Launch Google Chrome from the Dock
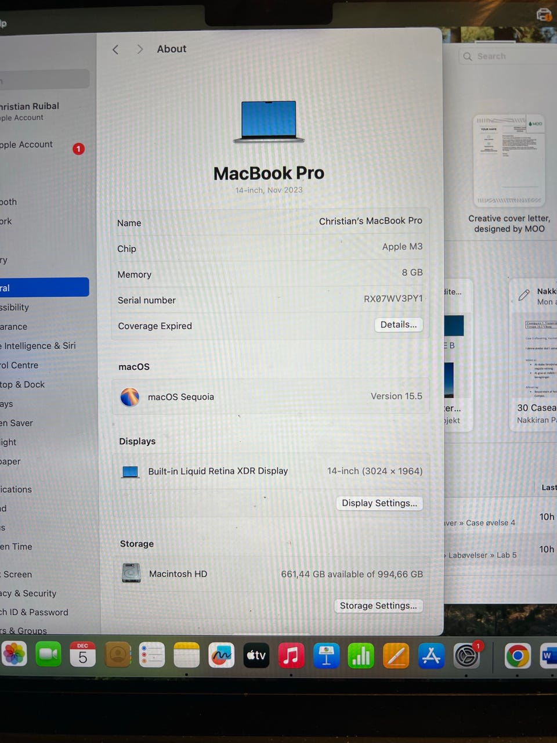Screen dimensions: 557x743 (x=518, y=657)
